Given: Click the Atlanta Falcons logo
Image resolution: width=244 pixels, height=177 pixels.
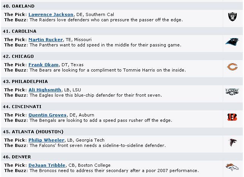Looking at the screenshot, I should click(x=232, y=142).
